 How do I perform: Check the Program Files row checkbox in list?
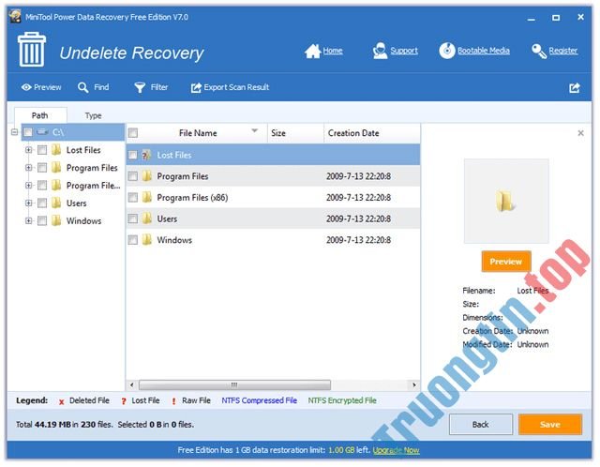point(133,176)
